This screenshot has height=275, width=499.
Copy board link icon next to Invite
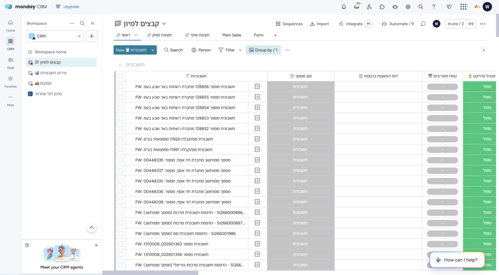[471, 24]
